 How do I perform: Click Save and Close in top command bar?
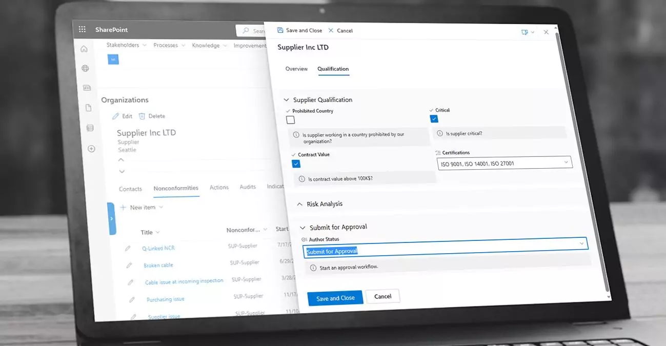coord(300,30)
